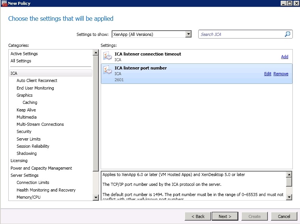Screen dimensions: 300x224
Task: Click the ICA listener port number setting icon
Action: point(107,70)
